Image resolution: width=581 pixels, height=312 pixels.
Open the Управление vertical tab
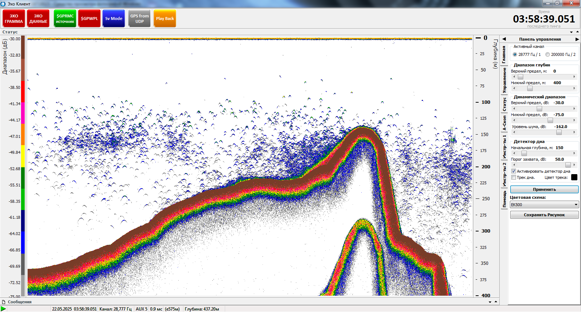504,81
